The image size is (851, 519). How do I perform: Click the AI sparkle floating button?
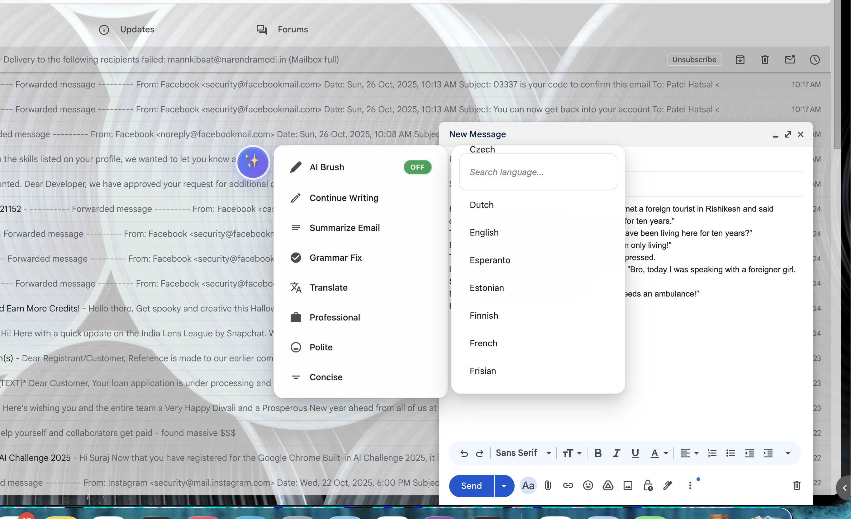(253, 162)
